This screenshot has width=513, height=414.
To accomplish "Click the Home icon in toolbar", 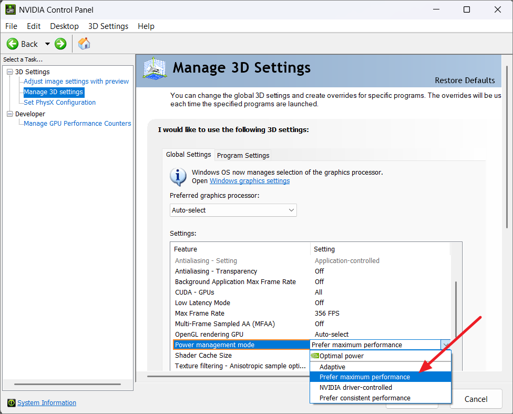I will tap(84, 44).
